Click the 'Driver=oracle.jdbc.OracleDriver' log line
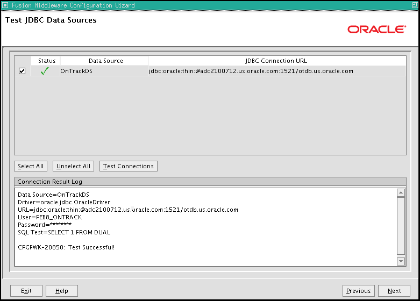Image resolution: width=420 pixels, height=301 pixels. tap(64, 202)
